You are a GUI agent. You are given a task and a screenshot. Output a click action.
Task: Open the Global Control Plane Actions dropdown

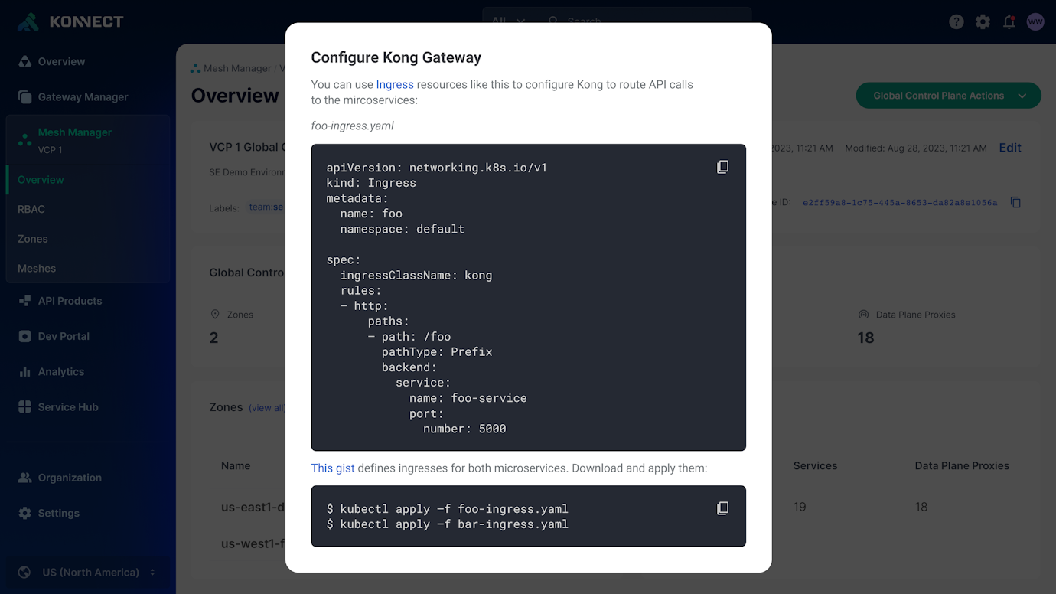tap(948, 96)
